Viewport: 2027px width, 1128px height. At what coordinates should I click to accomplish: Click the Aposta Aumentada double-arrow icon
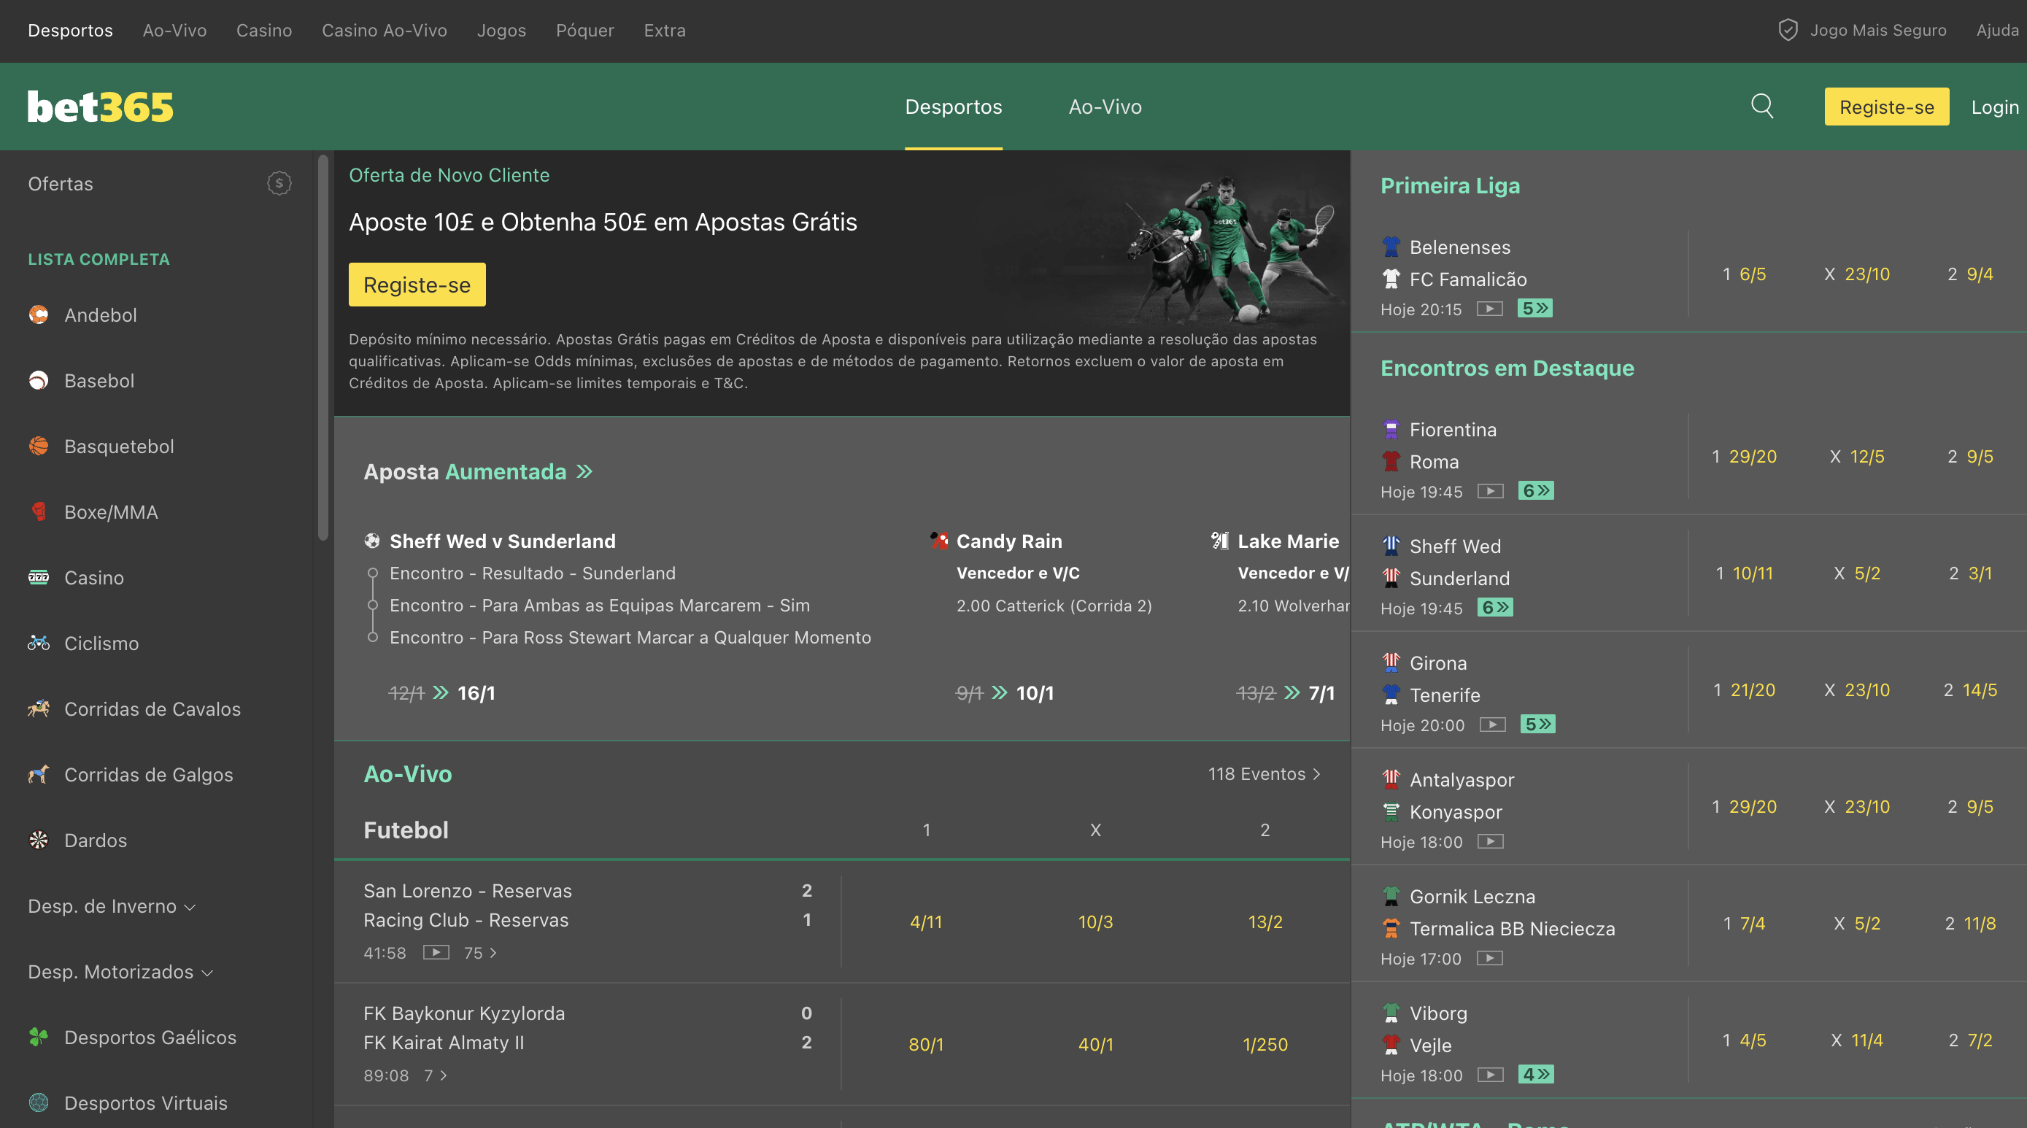(x=584, y=471)
